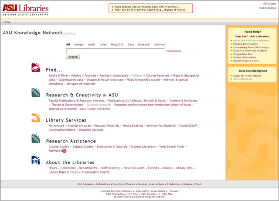The height and width of the screenshot is (201, 279).
Task: Switch to the Maps/GIS search tab
Action: click(117, 44)
